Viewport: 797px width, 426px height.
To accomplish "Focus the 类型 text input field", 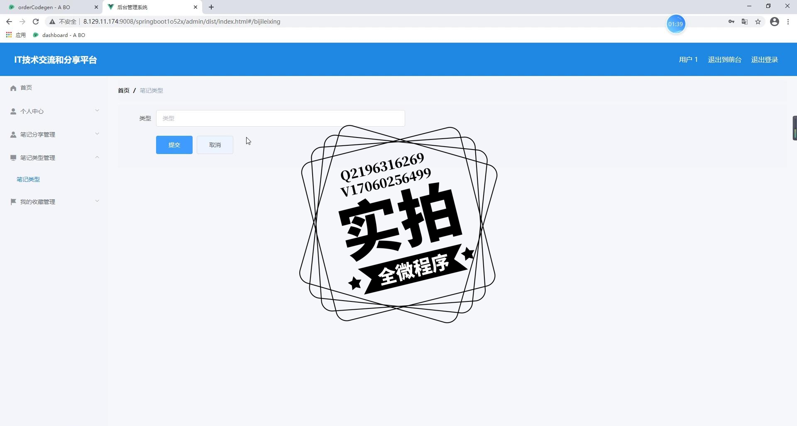I will (281, 118).
